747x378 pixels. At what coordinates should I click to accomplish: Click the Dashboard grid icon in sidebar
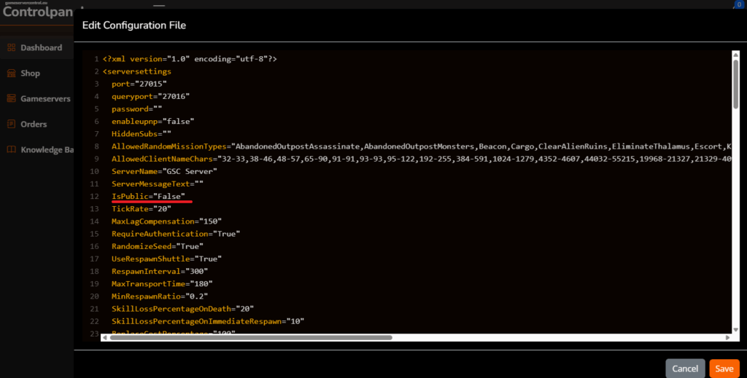[x=11, y=48]
